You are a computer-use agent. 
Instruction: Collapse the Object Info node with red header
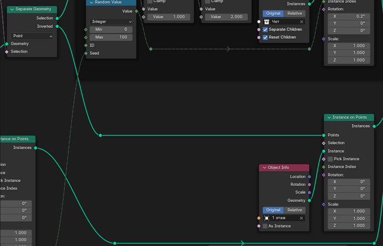pyautogui.click(x=264, y=168)
